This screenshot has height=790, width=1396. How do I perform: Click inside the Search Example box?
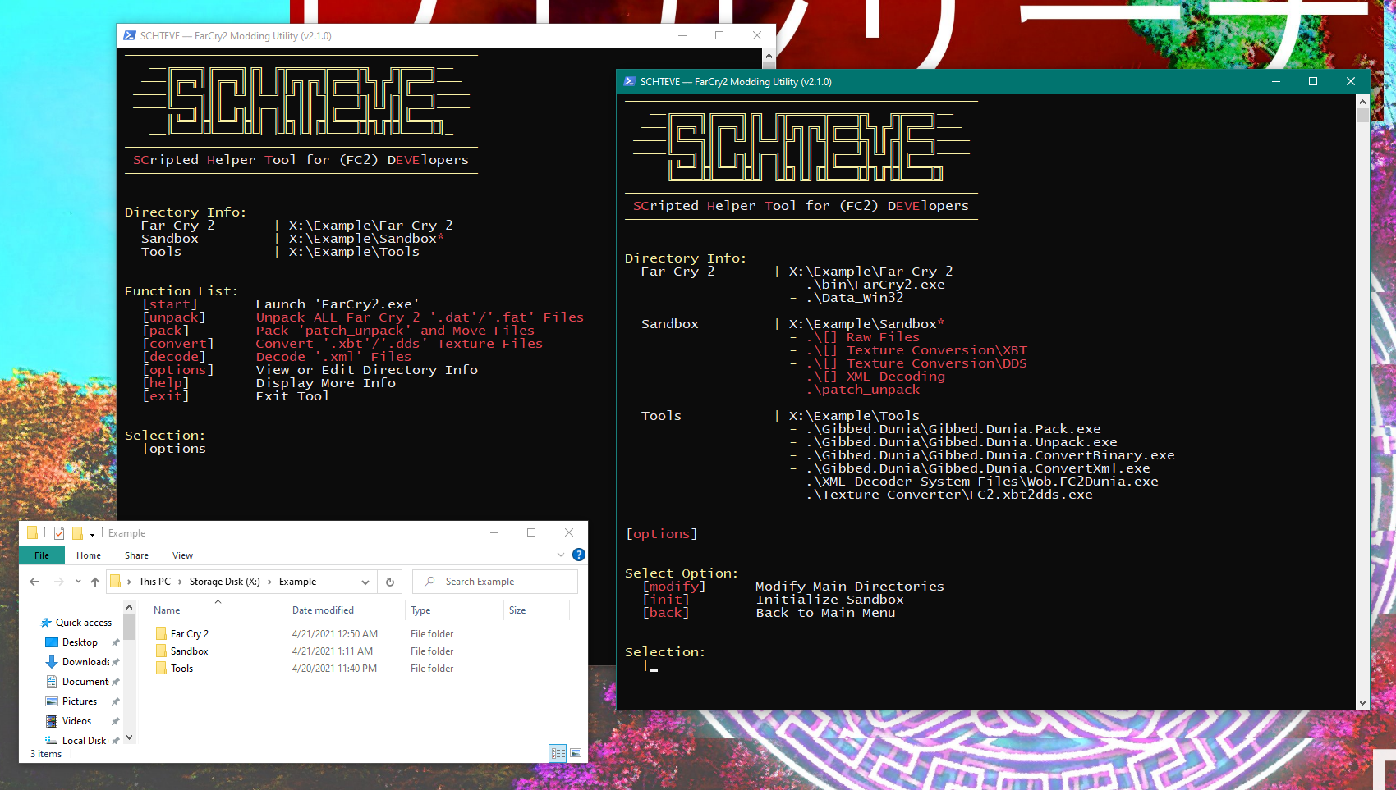coord(493,582)
